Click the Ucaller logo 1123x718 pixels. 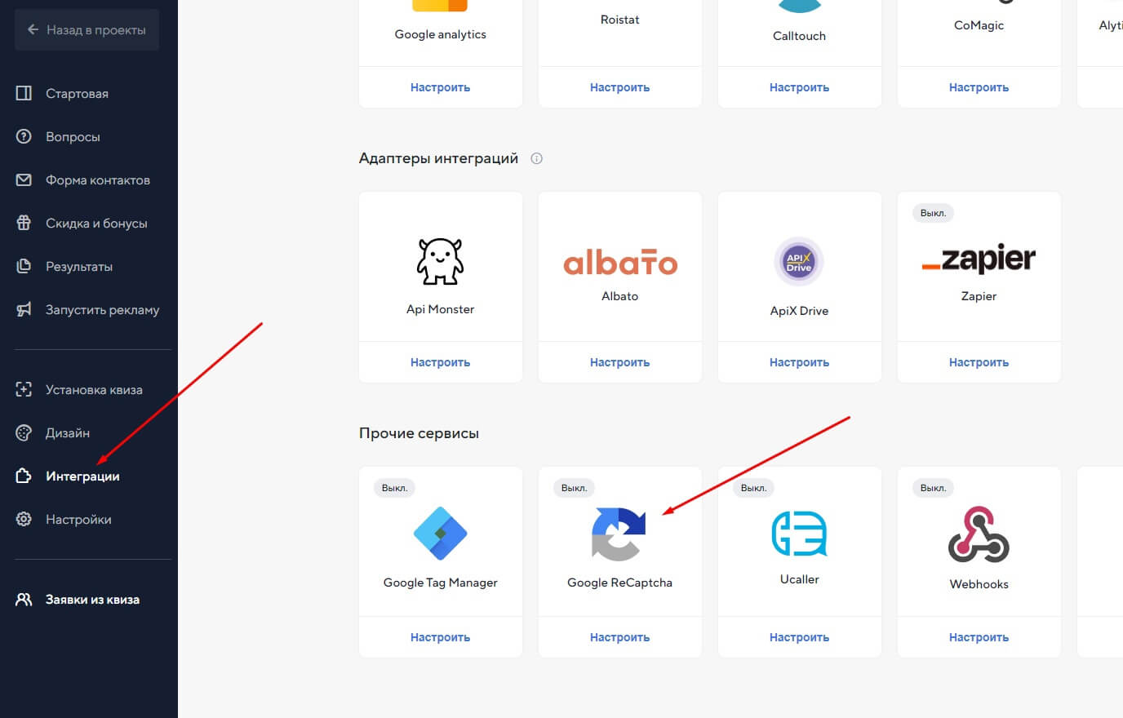(799, 534)
